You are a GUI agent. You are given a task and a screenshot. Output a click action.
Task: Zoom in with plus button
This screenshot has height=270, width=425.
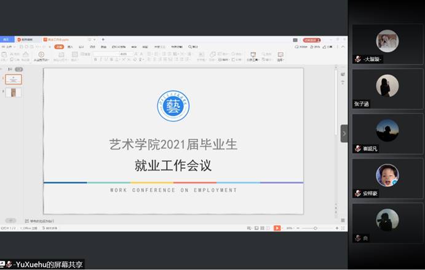[337, 228]
